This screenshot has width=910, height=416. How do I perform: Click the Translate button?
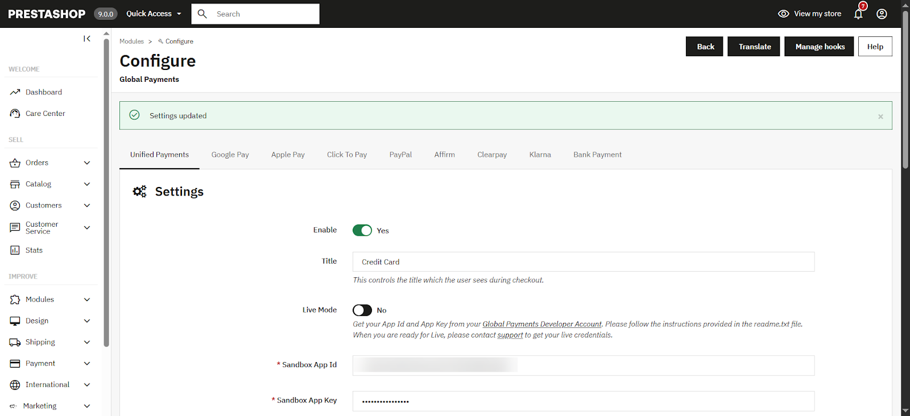[x=755, y=47]
